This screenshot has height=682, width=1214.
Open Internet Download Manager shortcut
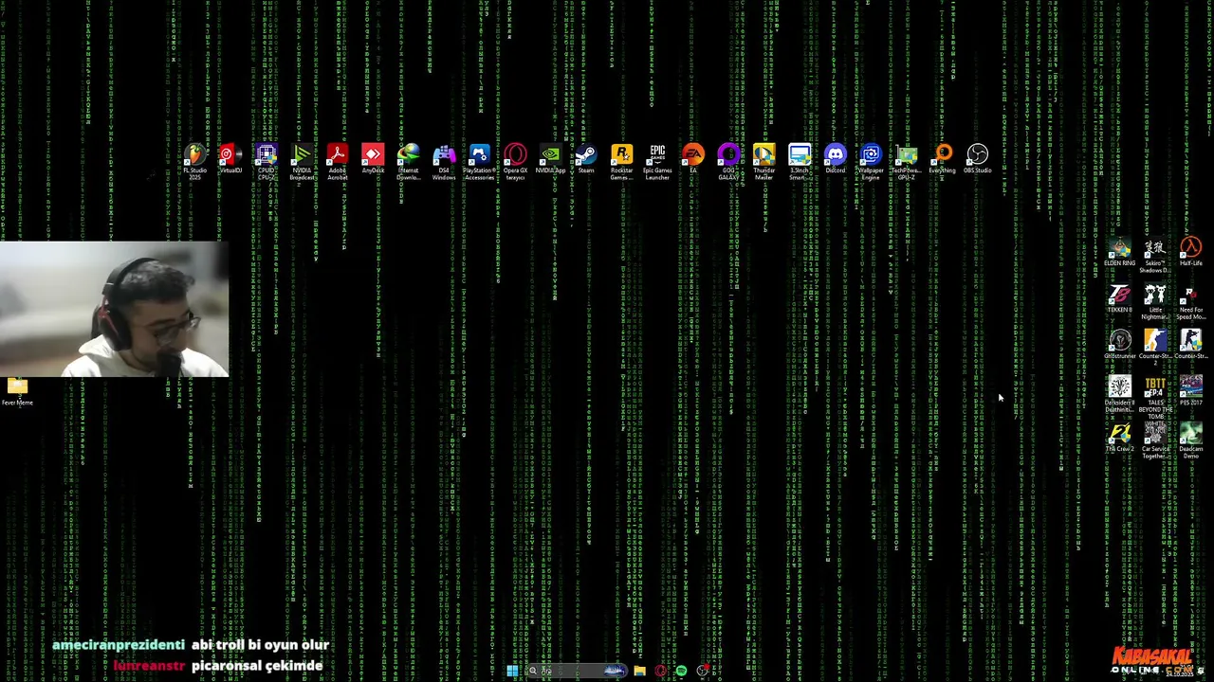click(x=409, y=162)
